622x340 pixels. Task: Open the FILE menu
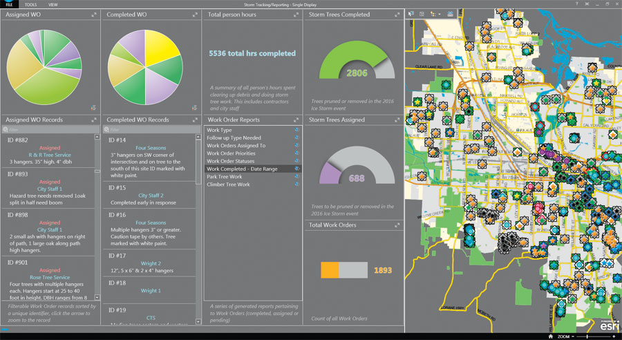coord(9,4)
